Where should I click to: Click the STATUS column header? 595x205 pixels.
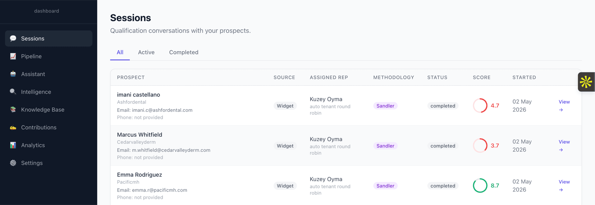[x=437, y=78]
